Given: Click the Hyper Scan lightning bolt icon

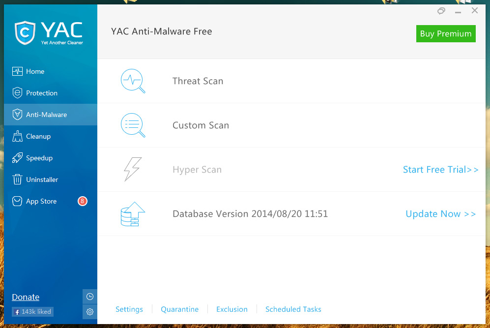Looking at the screenshot, I should (x=133, y=169).
